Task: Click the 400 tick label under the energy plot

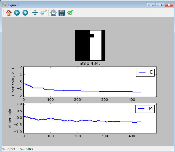Action: [x=132, y=100]
